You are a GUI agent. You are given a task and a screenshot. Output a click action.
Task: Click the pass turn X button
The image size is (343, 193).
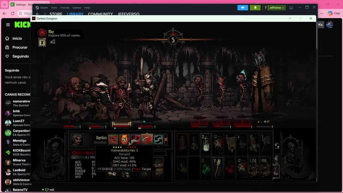pyautogui.click(x=166, y=140)
